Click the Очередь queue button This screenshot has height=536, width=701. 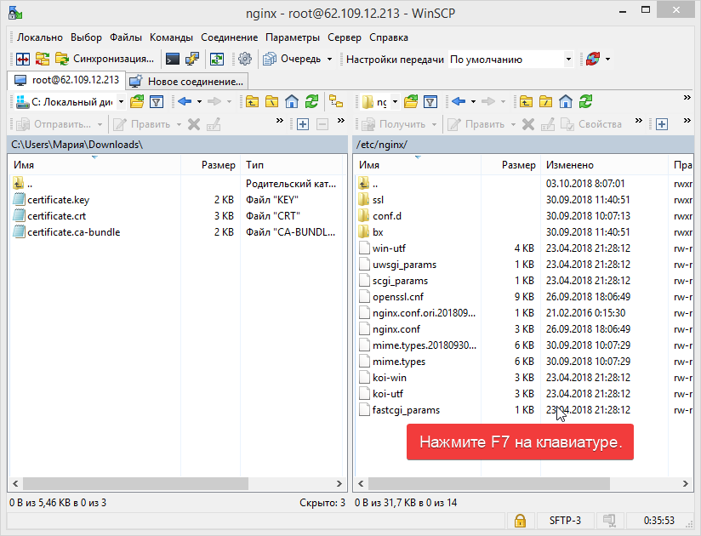(292, 59)
